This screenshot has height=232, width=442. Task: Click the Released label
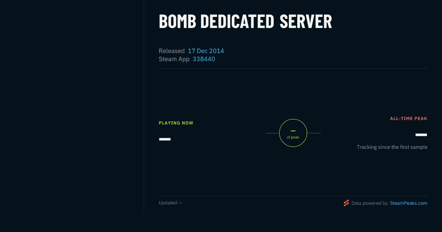pyautogui.click(x=172, y=51)
